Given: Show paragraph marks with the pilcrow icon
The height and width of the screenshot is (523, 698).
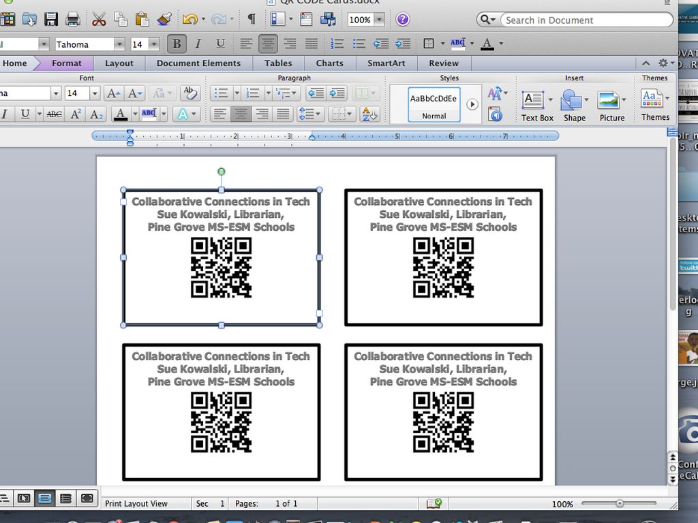Looking at the screenshot, I should [252, 20].
